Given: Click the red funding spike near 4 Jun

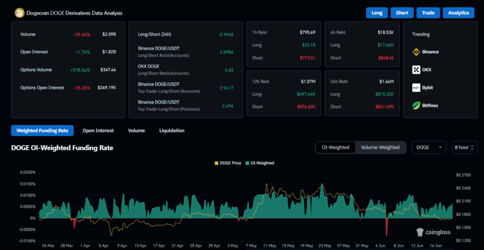Looking at the screenshot, I should coord(387,227).
